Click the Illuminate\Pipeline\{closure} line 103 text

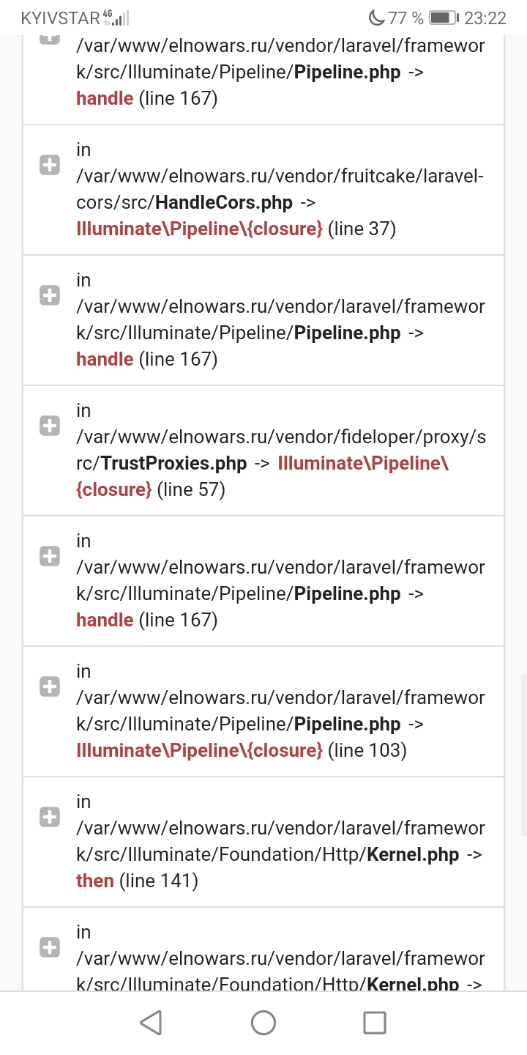coord(199,750)
